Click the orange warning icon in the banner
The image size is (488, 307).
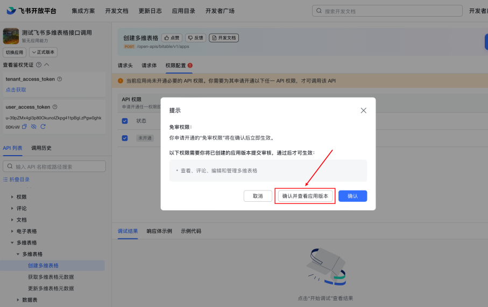click(x=121, y=81)
